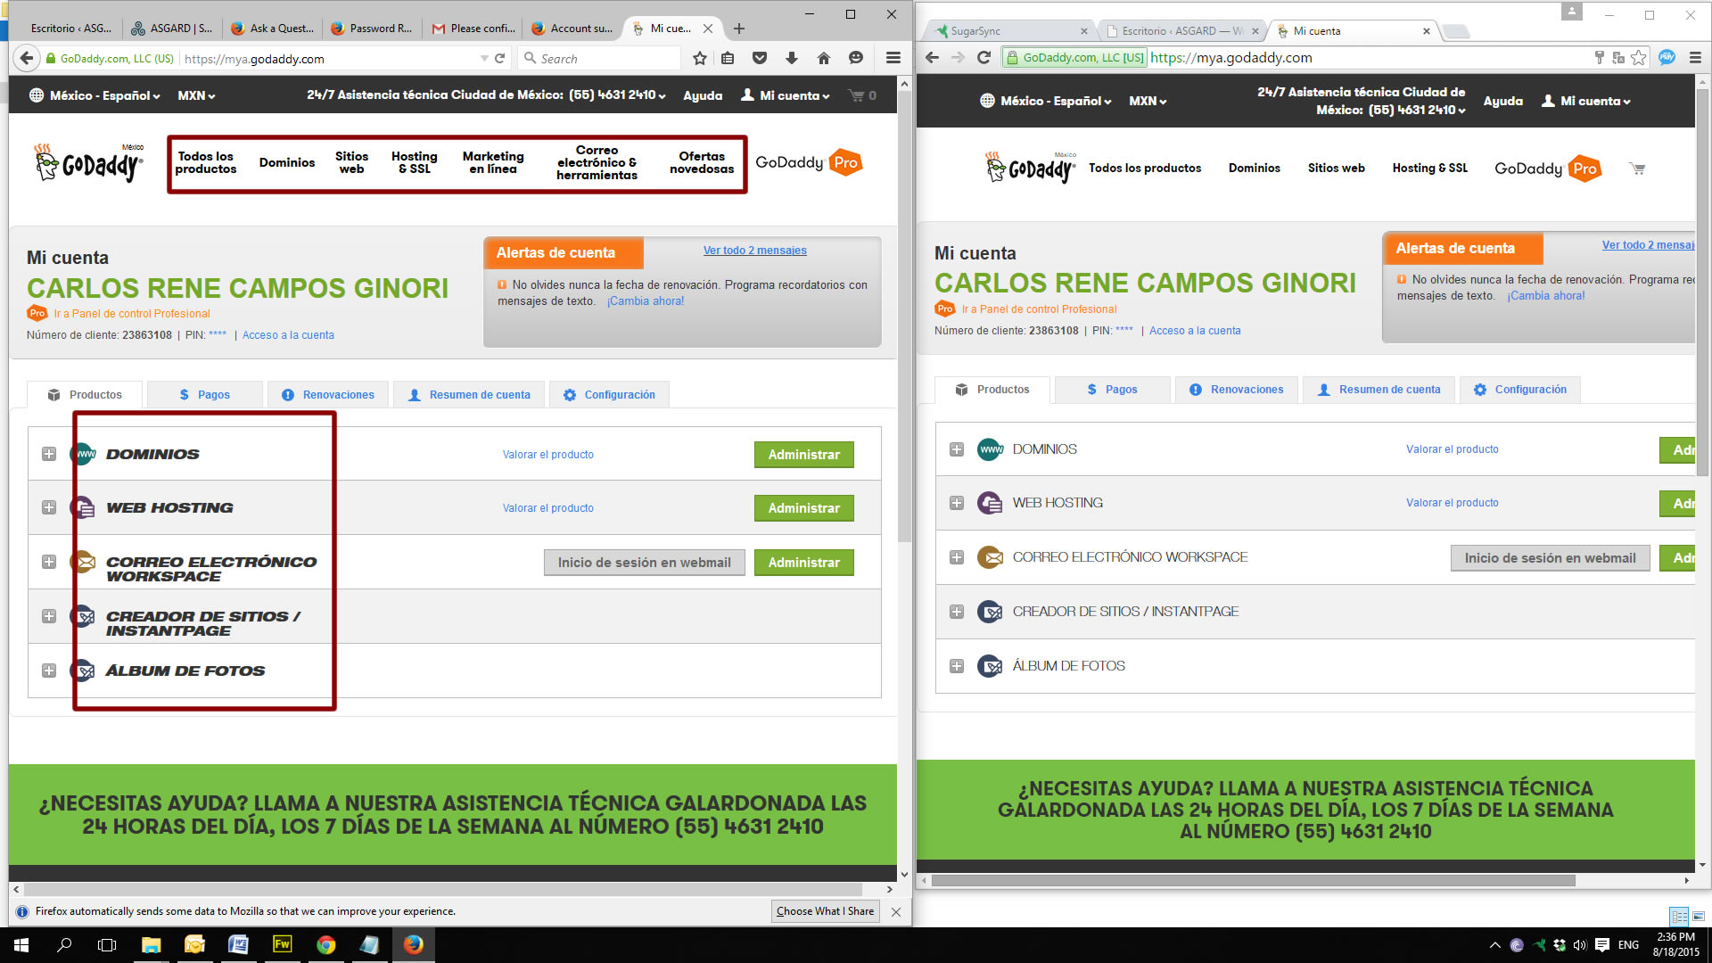Click Pocket icon in Firefox toolbar
This screenshot has width=1712, height=963.
click(760, 59)
